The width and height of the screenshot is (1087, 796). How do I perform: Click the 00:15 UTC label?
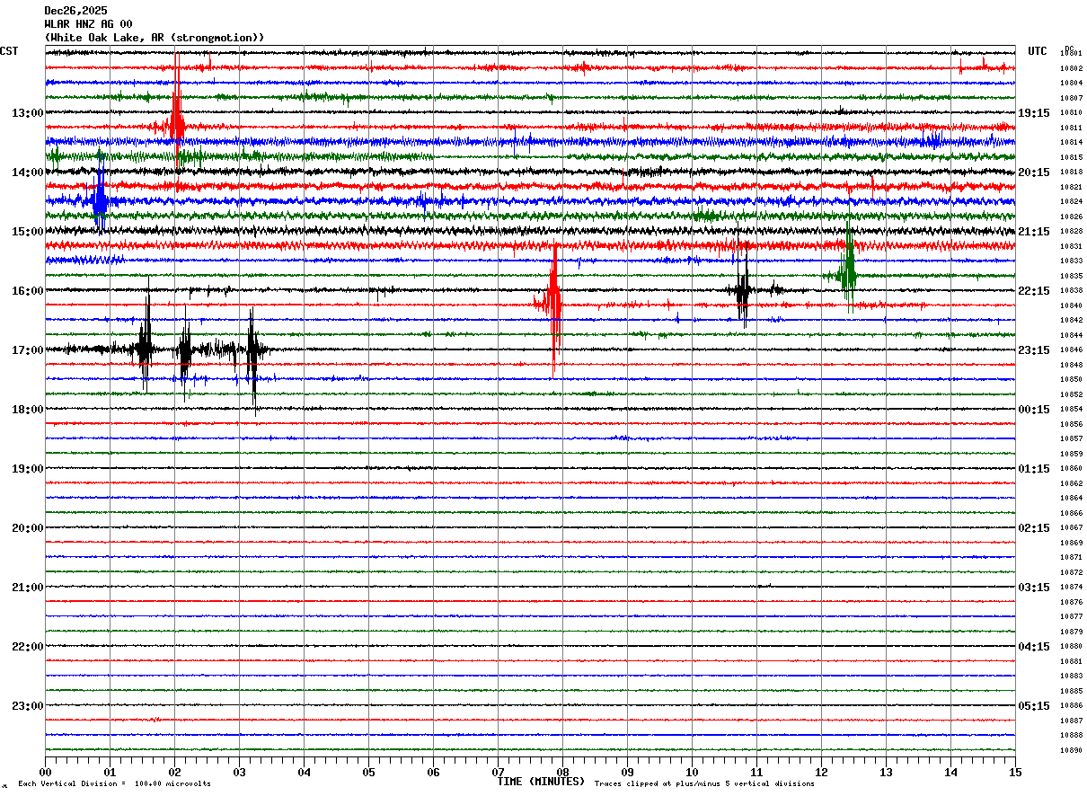click(x=1034, y=410)
